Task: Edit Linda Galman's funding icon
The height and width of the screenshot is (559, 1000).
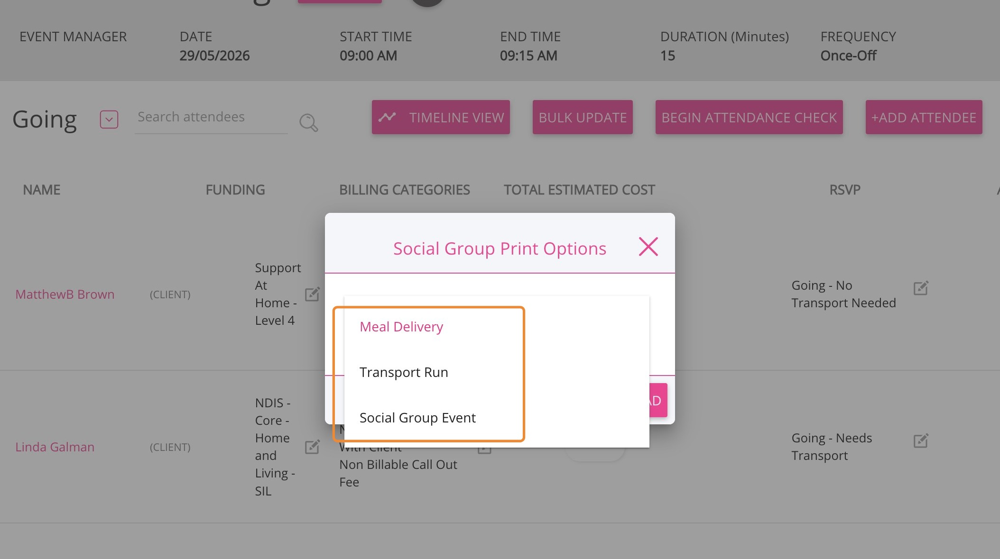Action: click(x=312, y=447)
